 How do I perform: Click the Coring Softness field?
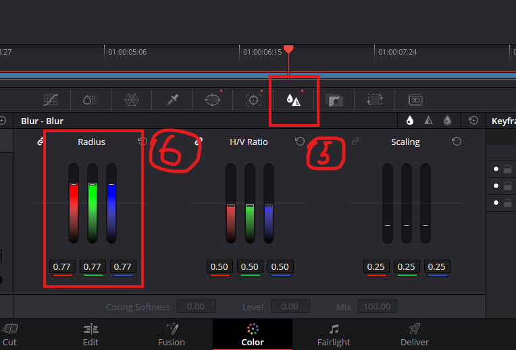point(197,306)
